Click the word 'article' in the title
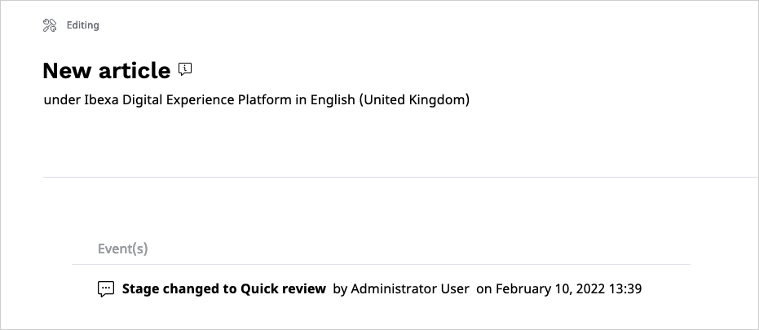This screenshot has width=759, height=330. point(135,71)
